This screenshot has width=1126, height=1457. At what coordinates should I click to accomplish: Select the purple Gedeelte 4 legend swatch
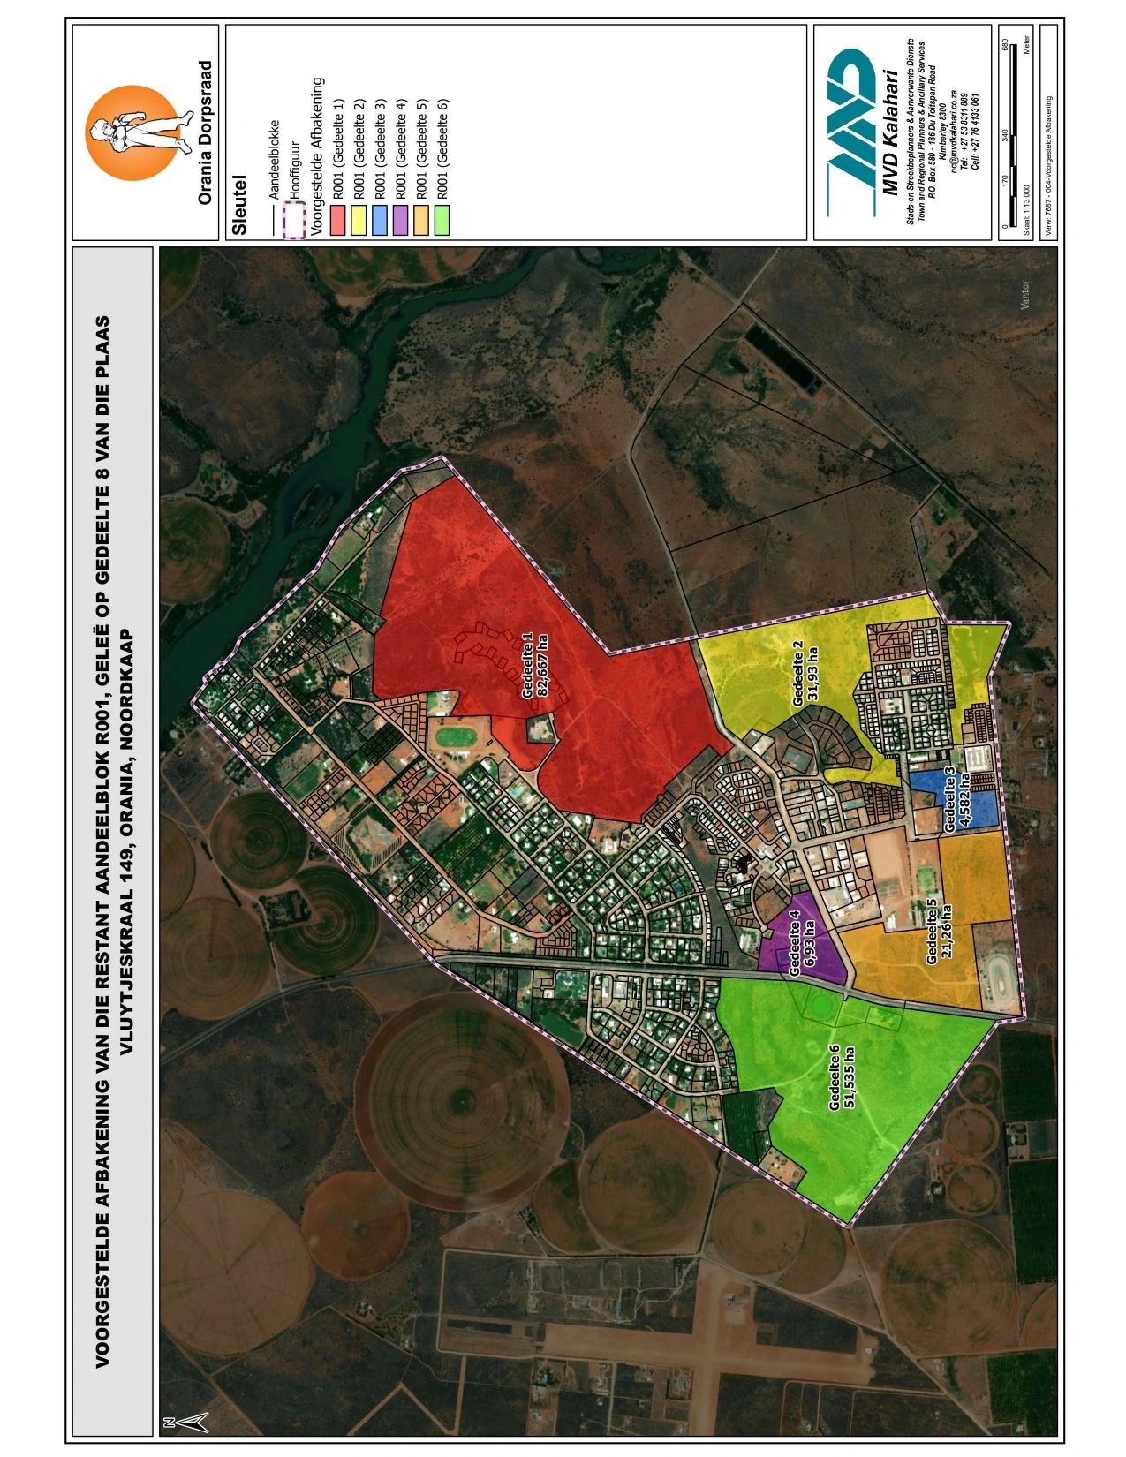[x=400, y=221]
